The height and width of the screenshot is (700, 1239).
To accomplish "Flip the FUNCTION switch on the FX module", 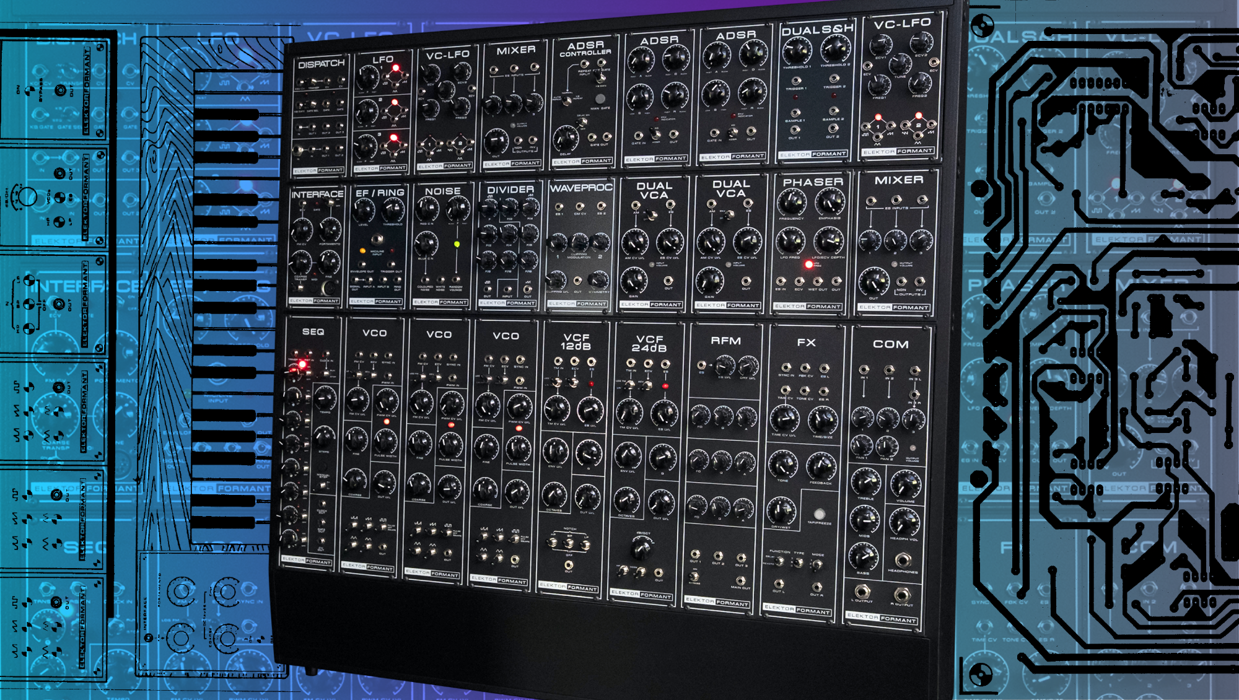I will [x=779, y=561].
